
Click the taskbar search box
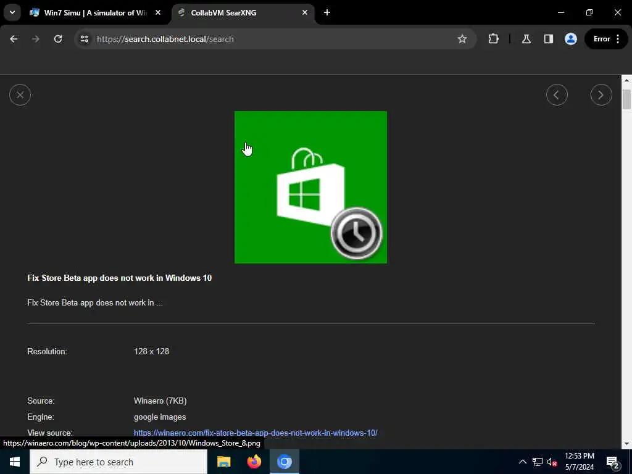pyautogui.click(x=118, y=462)
